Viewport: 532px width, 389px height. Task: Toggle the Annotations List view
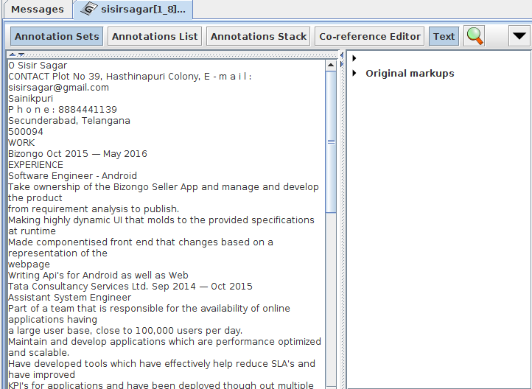[155, 36]
